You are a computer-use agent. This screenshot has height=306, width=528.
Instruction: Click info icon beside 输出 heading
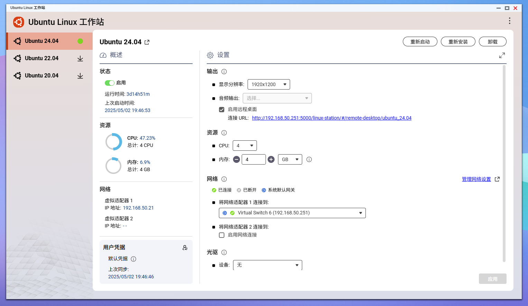point(224,72)
